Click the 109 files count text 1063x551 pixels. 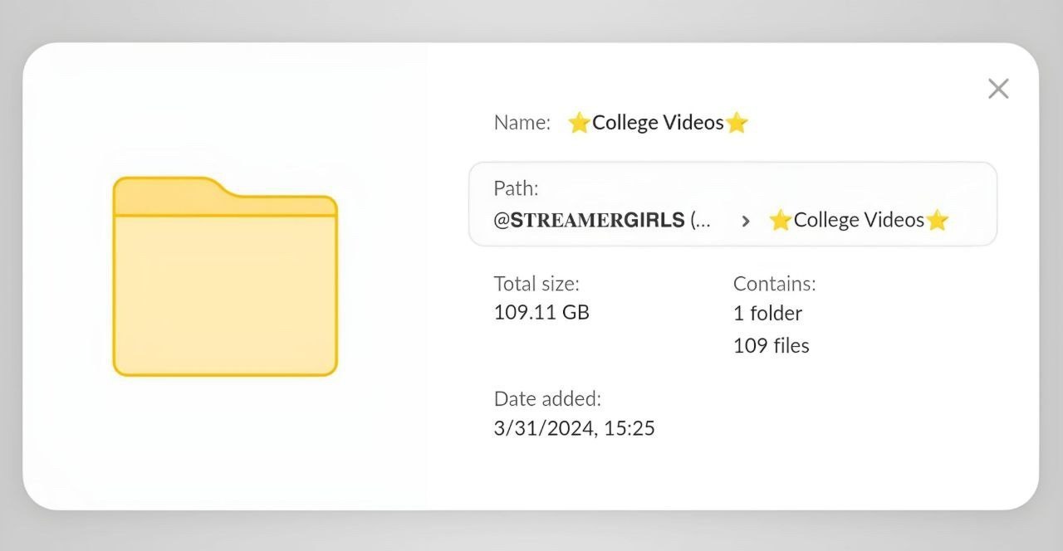pyautogui.click(x=771, y=345)
